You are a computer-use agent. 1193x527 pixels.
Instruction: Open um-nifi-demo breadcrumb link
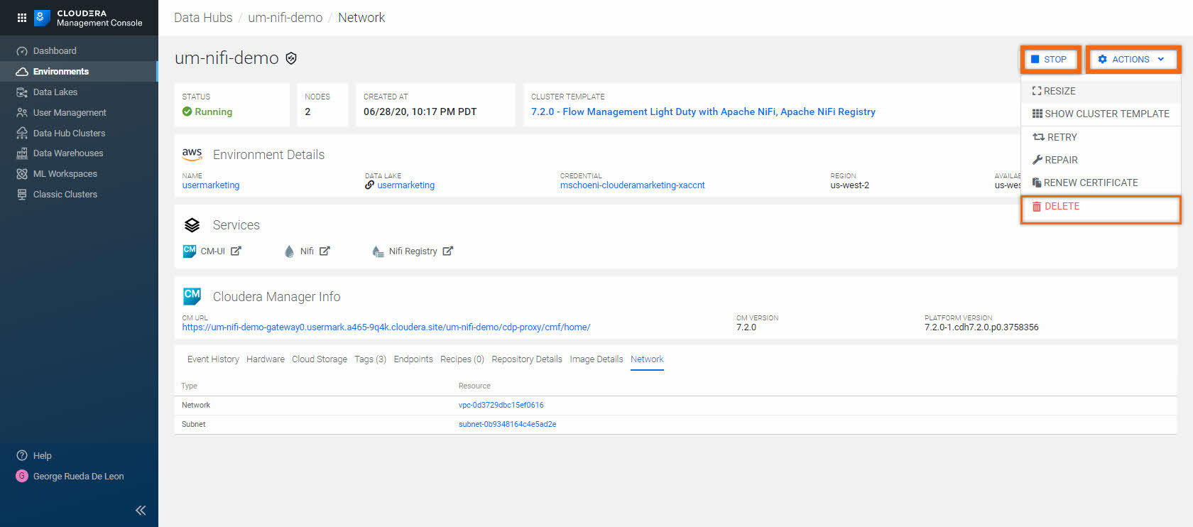(285, 18)
